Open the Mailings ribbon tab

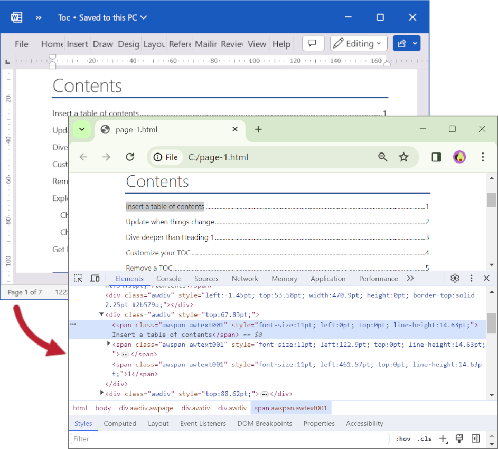click(x=206, y=44)
